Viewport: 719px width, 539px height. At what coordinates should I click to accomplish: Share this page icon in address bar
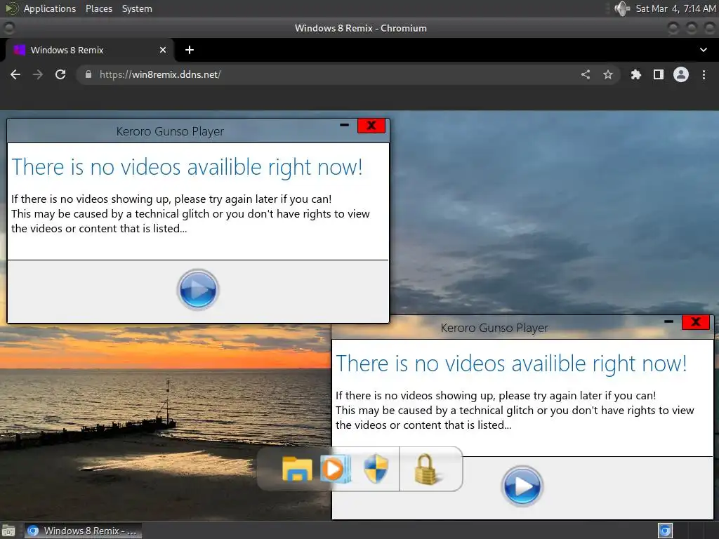[x=586, y=74]
